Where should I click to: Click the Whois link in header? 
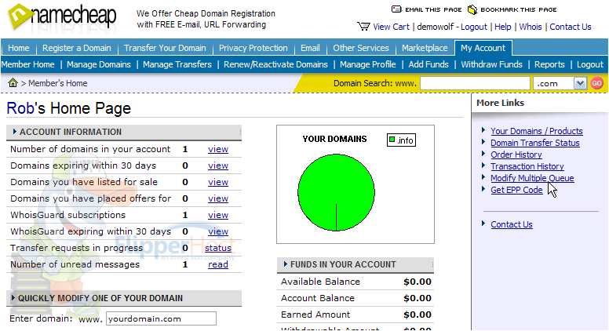pos(531,27)
